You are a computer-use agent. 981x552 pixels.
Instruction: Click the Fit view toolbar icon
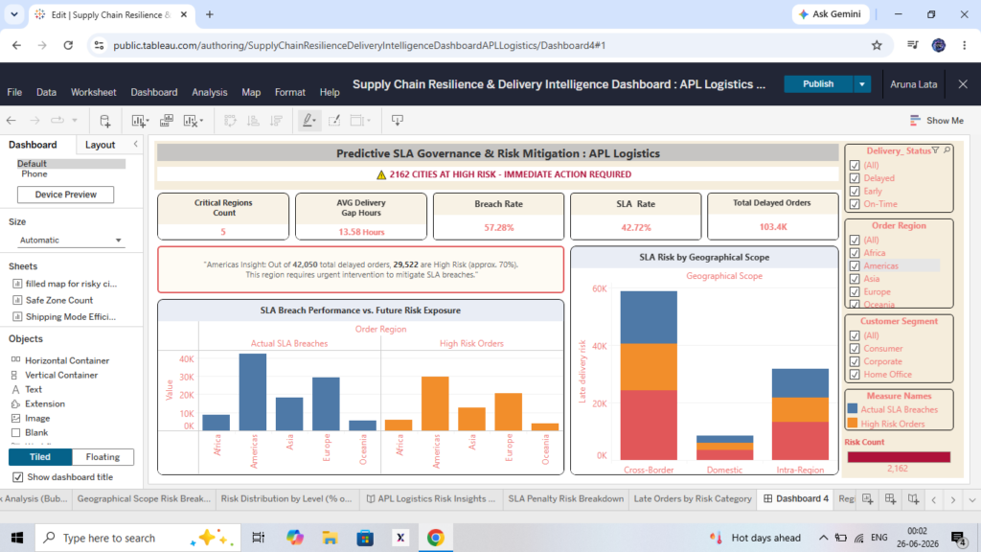[360, 120]
